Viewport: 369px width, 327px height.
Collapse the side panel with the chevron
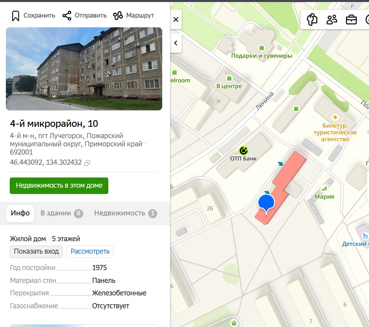coord(176,43)
